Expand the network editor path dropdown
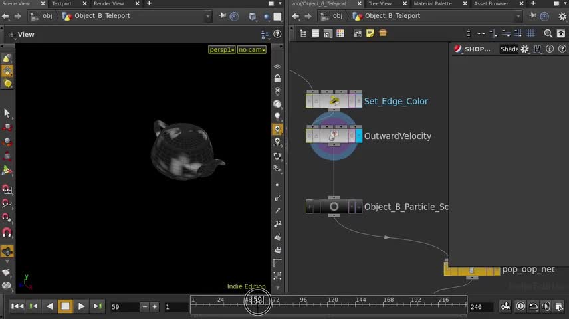 [518, 17]
